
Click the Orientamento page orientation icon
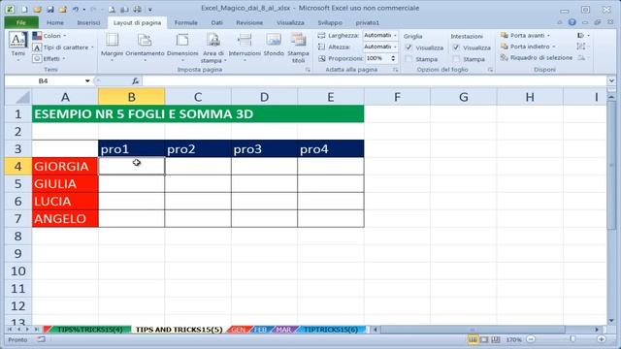(x=145, y=40)
